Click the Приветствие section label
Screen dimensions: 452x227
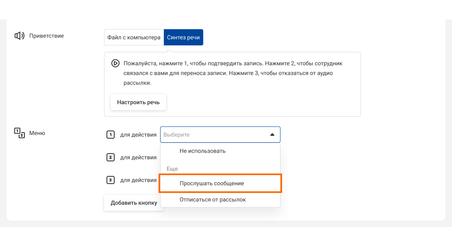coord(46,36)
